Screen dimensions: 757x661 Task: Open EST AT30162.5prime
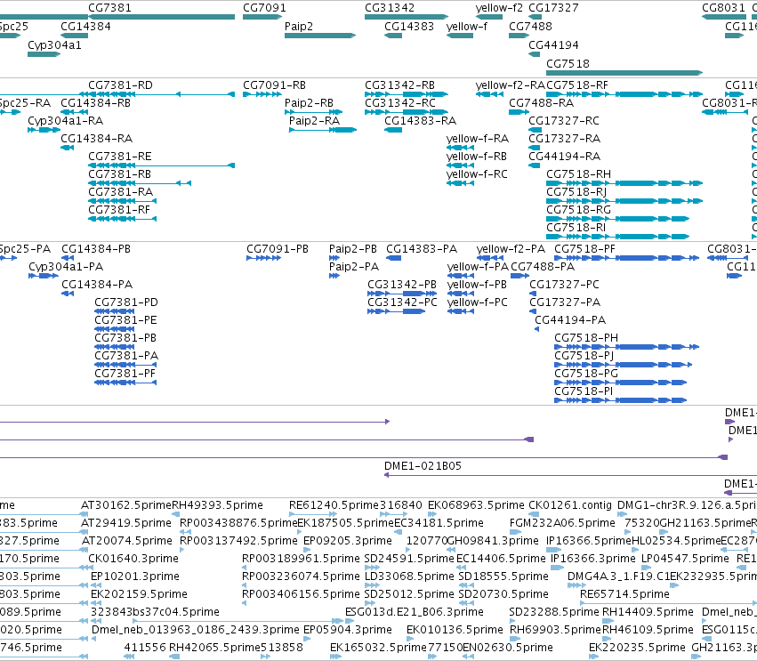coord(126,505)
